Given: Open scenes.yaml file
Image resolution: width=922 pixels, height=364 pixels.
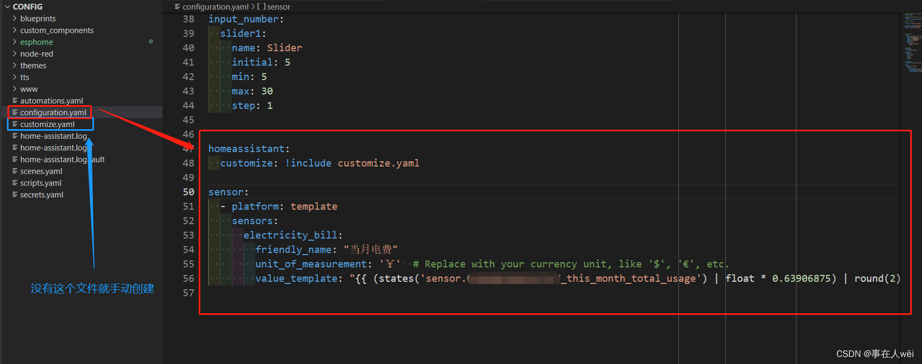Looking at the screenshot, I should 41,171.
